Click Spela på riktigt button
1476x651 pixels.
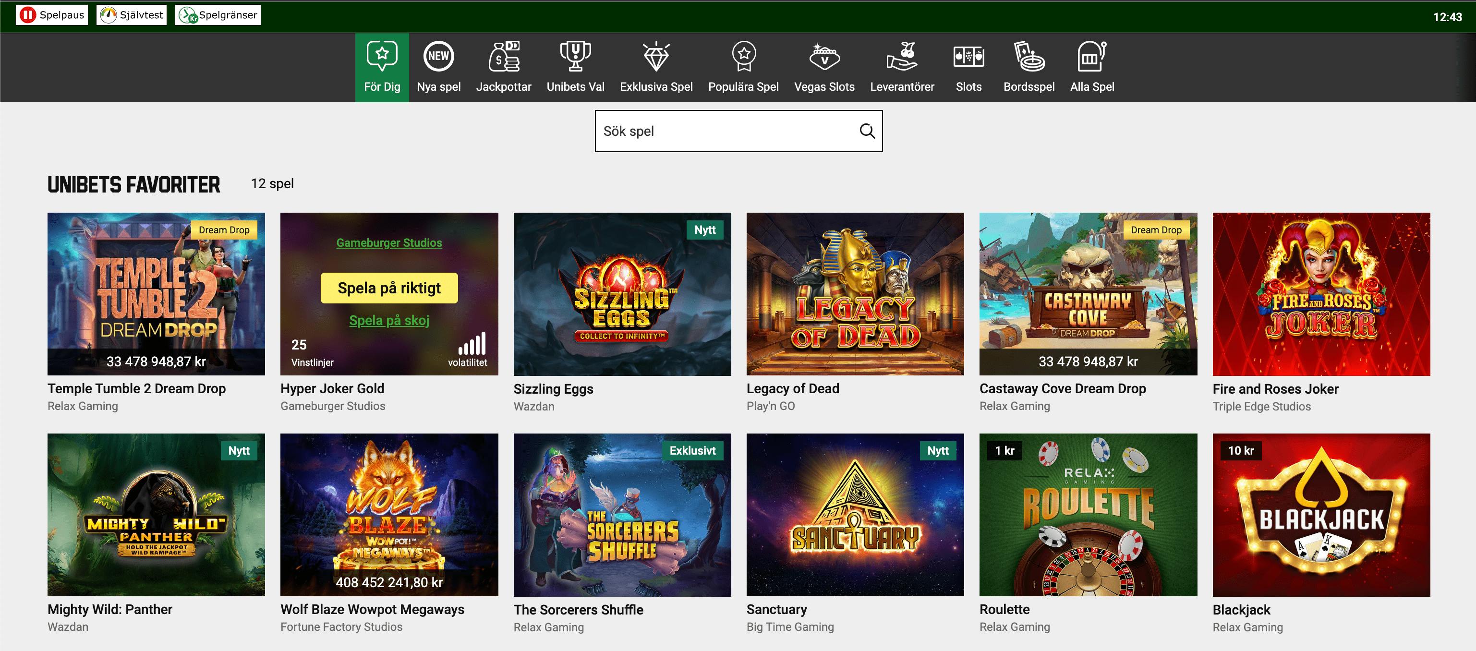389,288
